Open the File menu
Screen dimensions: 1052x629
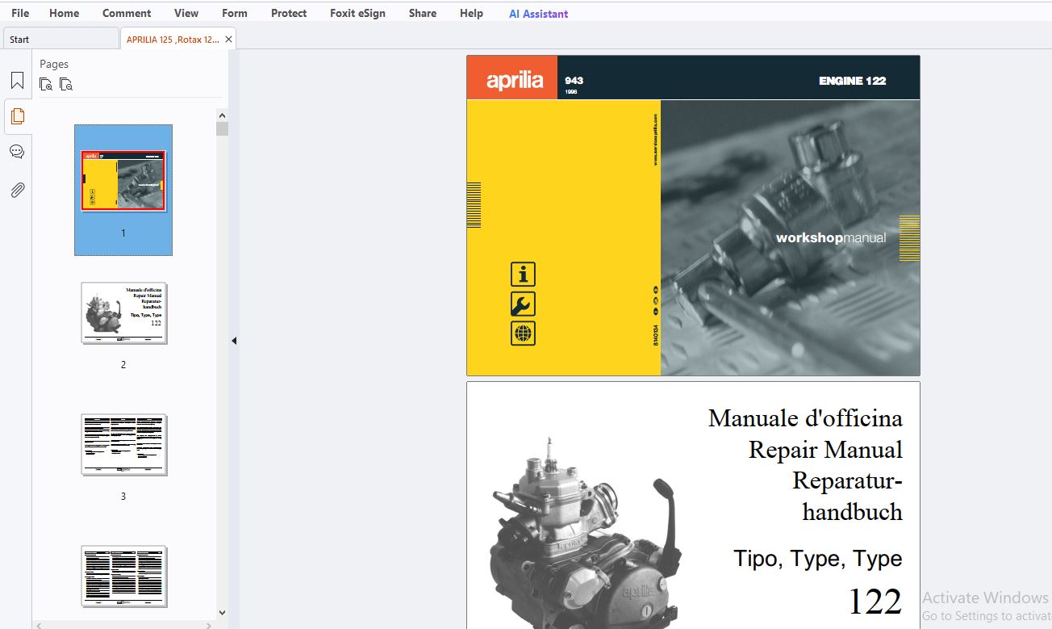(x=20, y=13)
